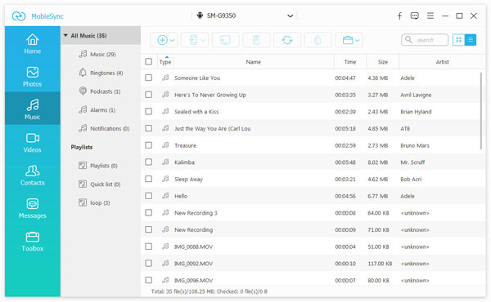Click the vertical scrollbar of the song list

(481, 111)
